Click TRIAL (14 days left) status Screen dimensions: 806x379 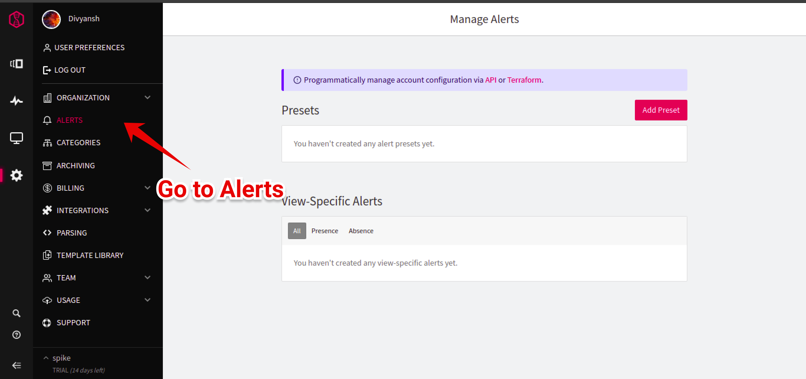point(78,370)
